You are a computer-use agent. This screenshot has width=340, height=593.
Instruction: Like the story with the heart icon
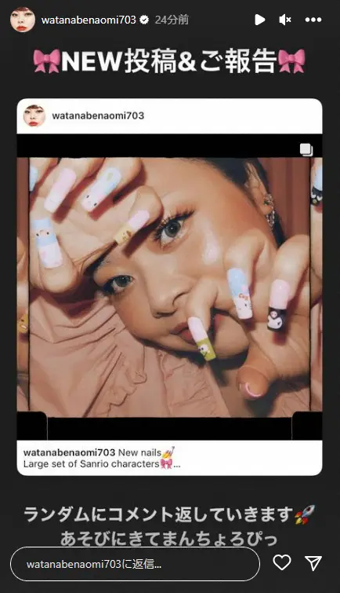coord(282,562)
